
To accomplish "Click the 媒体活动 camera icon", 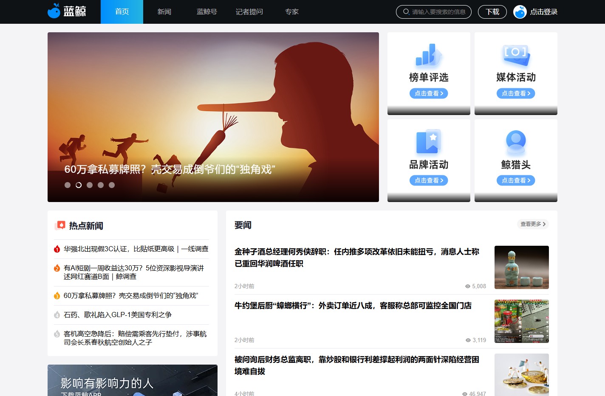I will tap(516, 55).
